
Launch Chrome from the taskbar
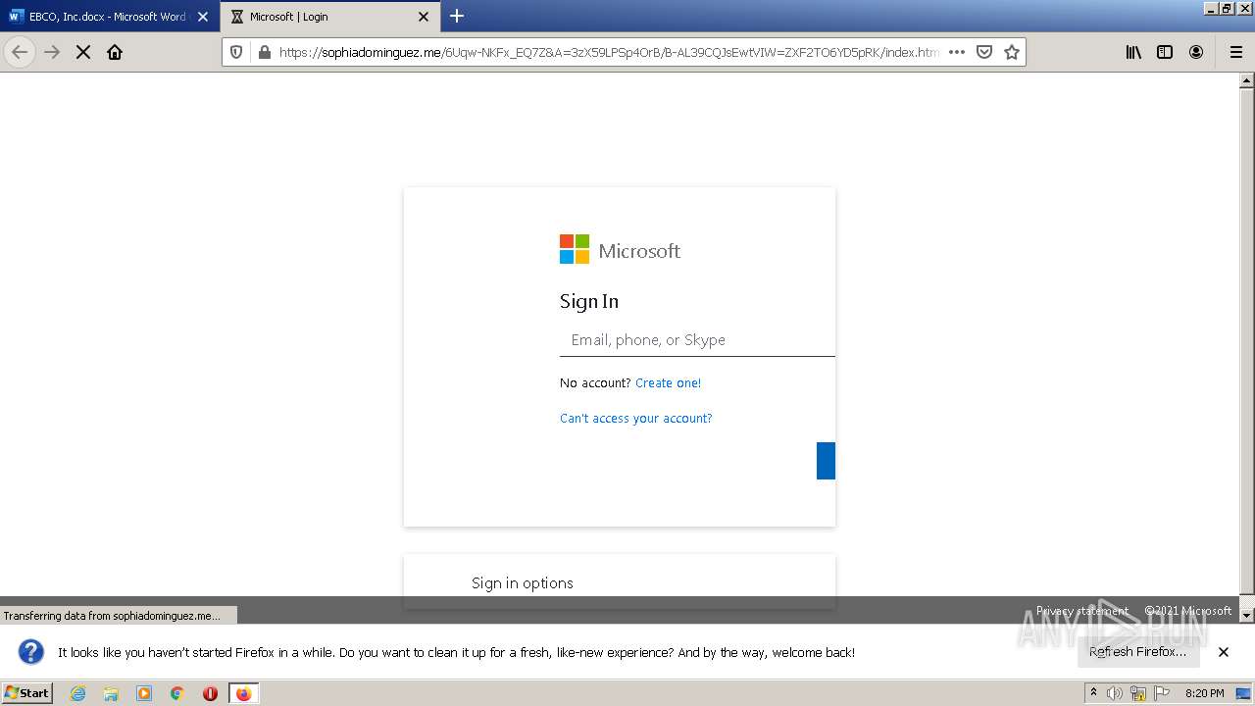[177, 693]
